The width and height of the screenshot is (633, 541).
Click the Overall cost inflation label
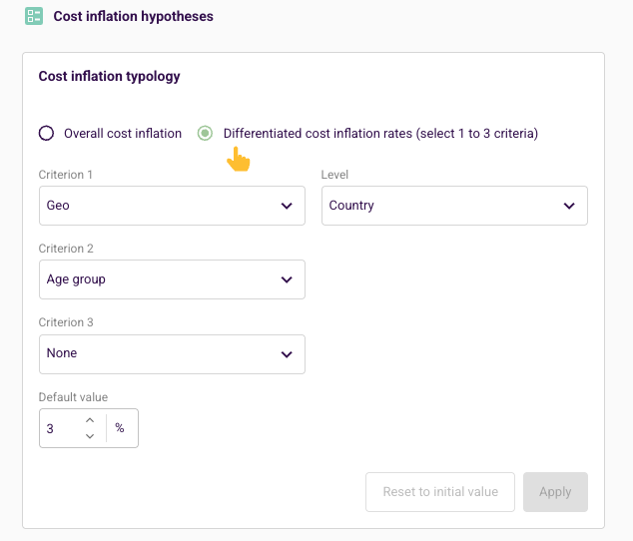pyautogui.click(x=123, y=133)
